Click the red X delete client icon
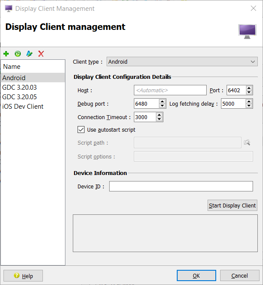This screenshot has width=263, height=285. [x=41, y=54]
